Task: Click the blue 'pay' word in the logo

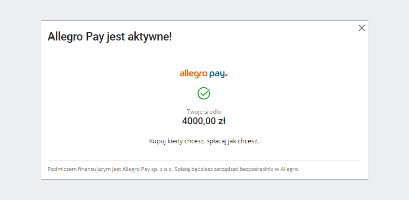Action: point(217,74)
